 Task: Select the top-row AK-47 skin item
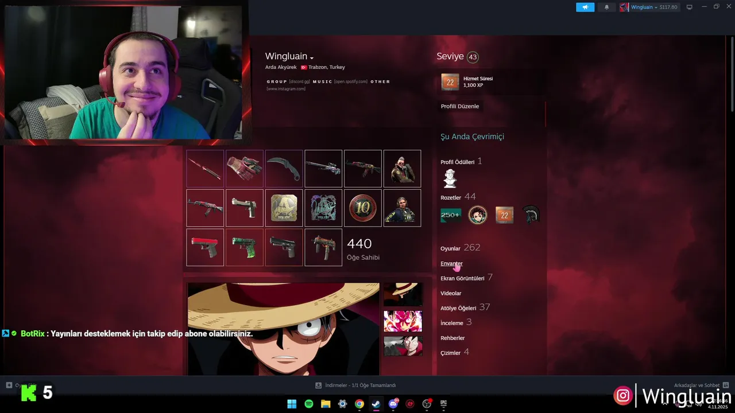click(363, 169)
